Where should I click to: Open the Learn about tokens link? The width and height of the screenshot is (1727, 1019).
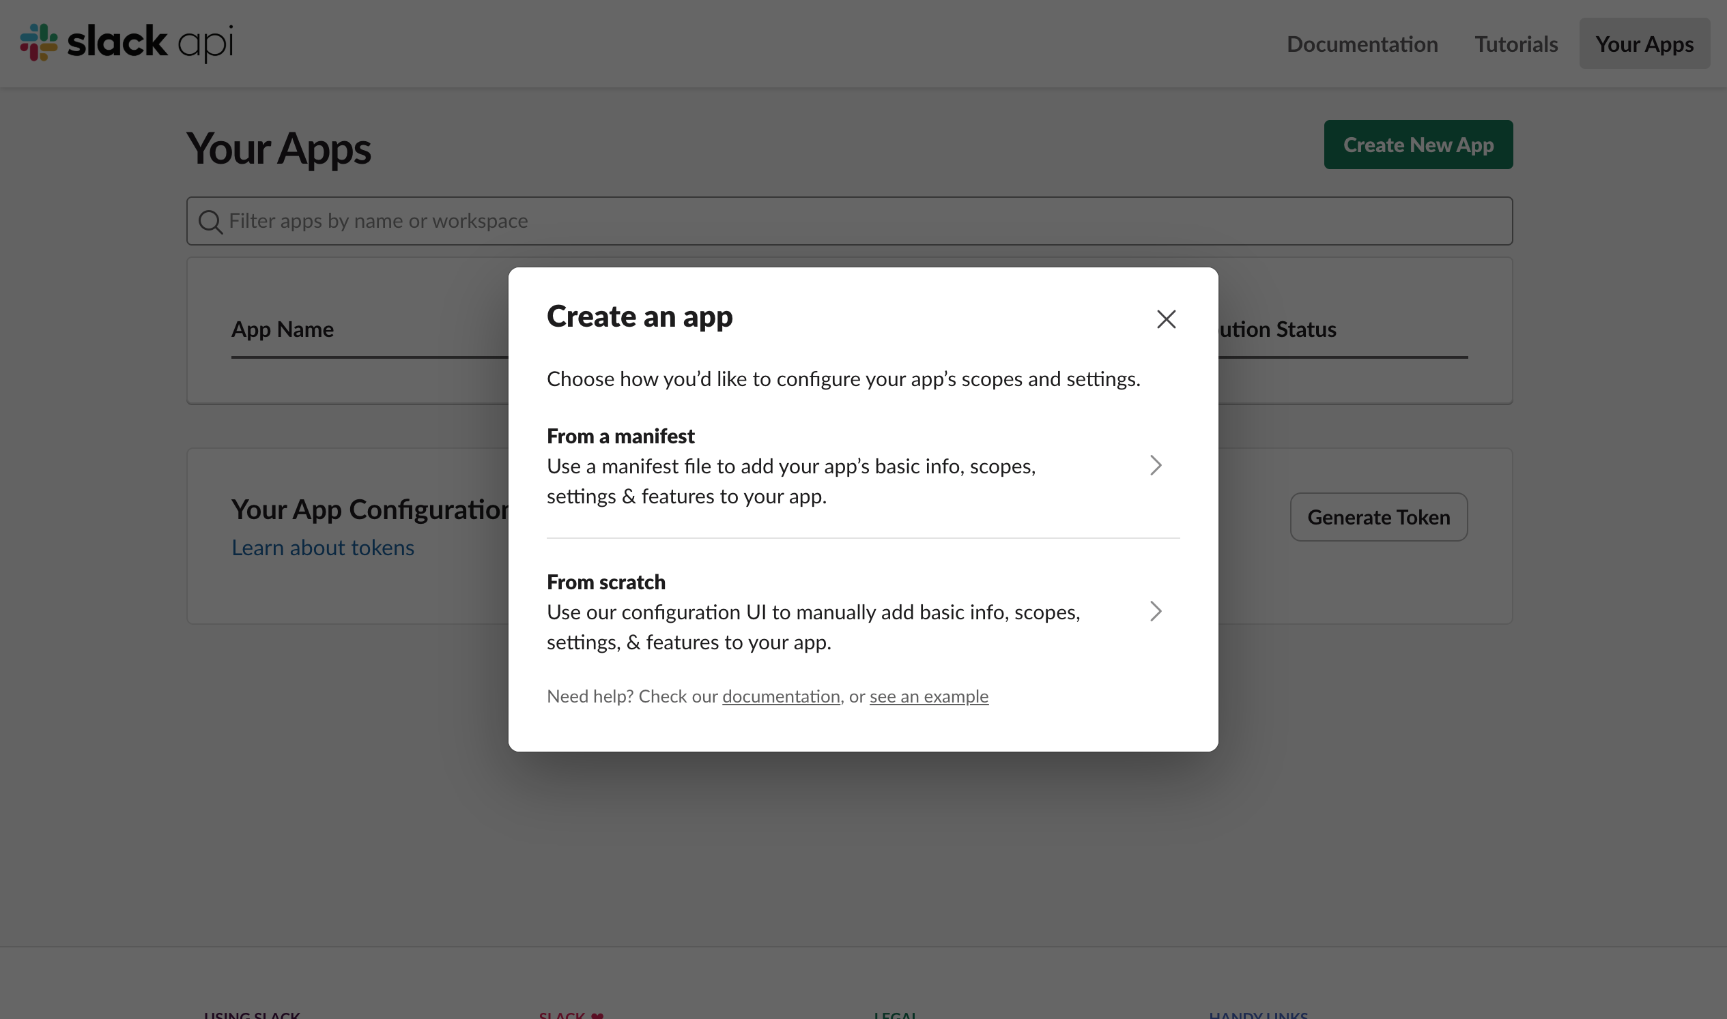322,547
